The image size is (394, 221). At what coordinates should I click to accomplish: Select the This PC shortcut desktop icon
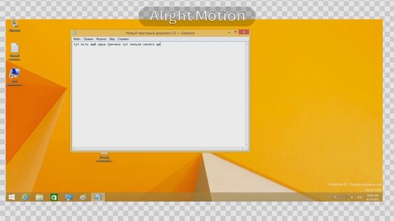[15, 77]
